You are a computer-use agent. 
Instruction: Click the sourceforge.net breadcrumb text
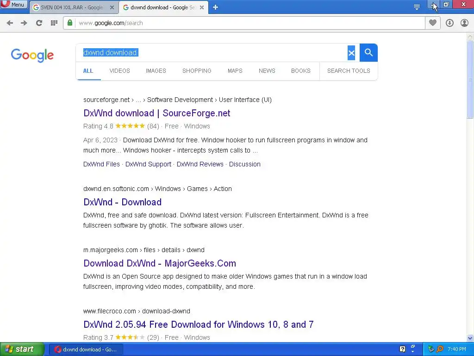point(106,100)
